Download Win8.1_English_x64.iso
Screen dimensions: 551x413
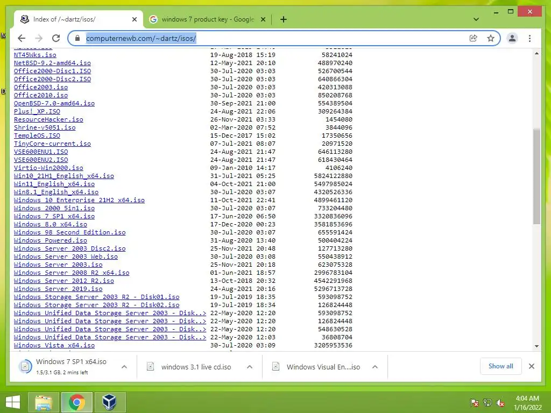[x=56, y=192]
